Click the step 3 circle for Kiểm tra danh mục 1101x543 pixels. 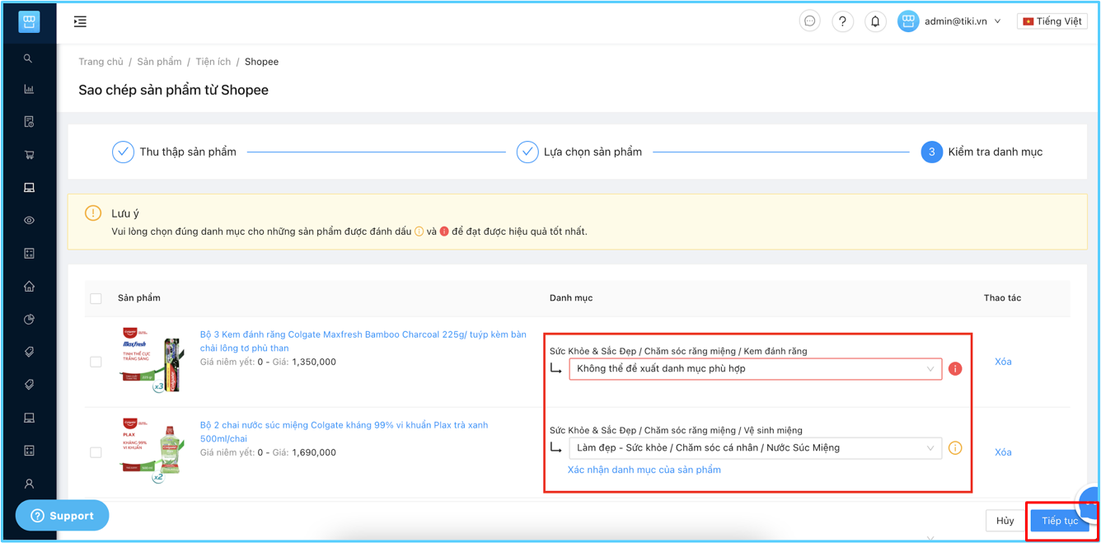pos(932,152)
